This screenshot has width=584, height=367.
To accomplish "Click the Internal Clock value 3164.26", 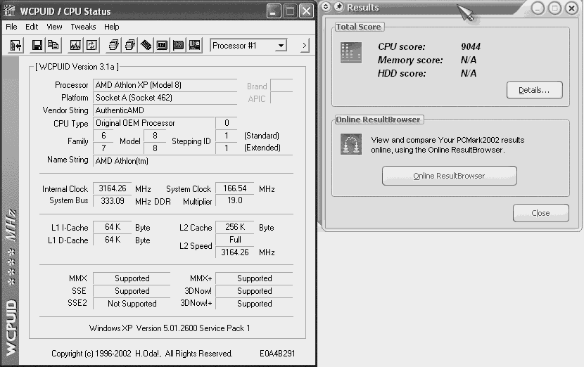I will [x=113, y=188].
